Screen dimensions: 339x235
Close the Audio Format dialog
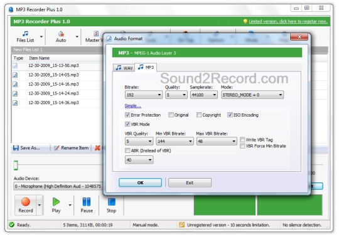[299, 37]
